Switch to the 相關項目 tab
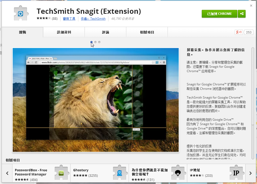 point(147,32)
